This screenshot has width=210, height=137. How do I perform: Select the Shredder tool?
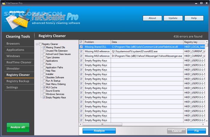[x=13, y=68]
